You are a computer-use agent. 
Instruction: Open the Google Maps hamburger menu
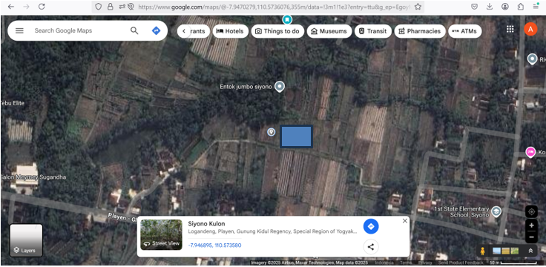point(19,30)
